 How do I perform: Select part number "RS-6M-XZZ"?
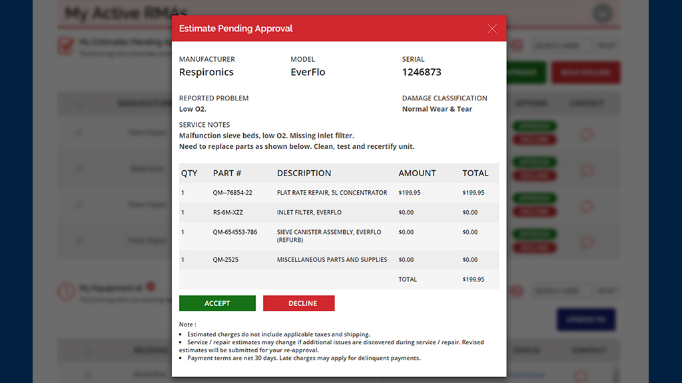click(228, 212)
